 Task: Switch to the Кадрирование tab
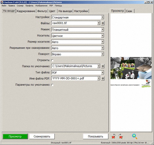(26, 11)
